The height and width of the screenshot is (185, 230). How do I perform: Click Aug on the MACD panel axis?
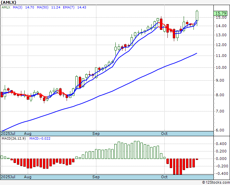point(28,177)
